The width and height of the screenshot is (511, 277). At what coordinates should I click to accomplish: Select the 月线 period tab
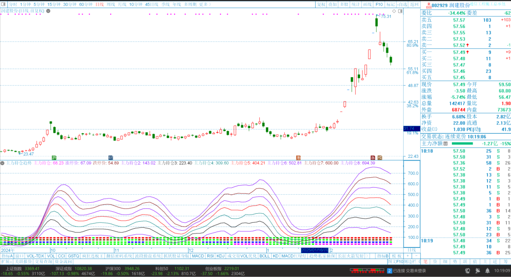point(122,5)
